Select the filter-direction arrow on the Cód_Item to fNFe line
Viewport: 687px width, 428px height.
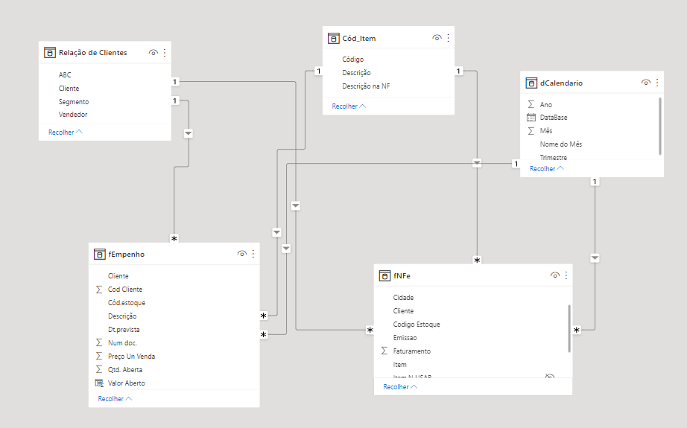[x=477, y=163]
